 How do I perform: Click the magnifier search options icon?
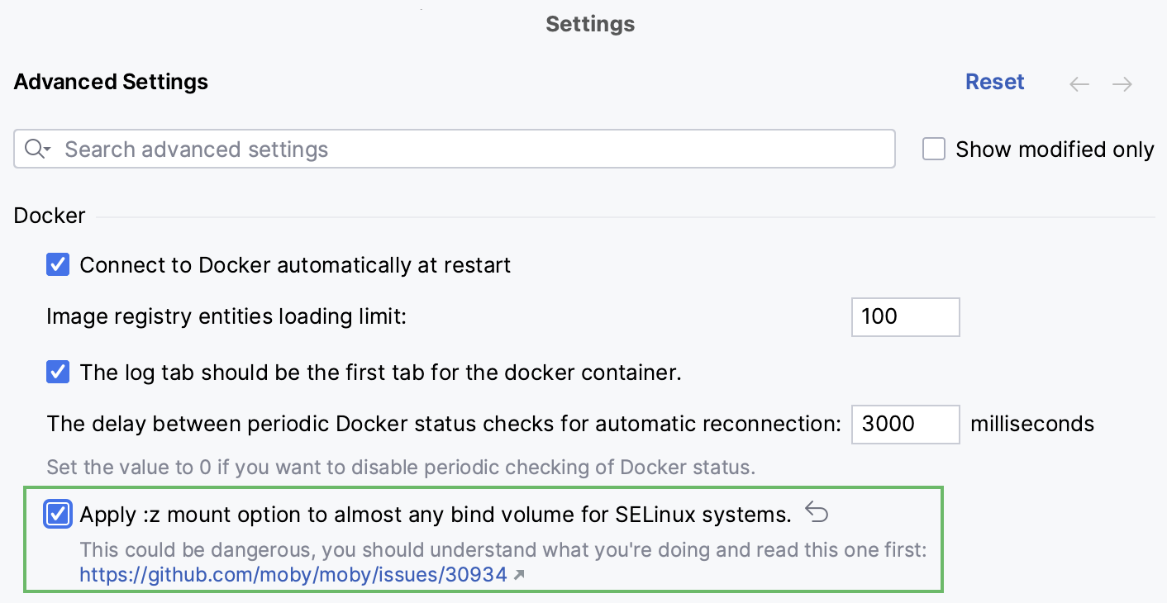tap(37, 150)
